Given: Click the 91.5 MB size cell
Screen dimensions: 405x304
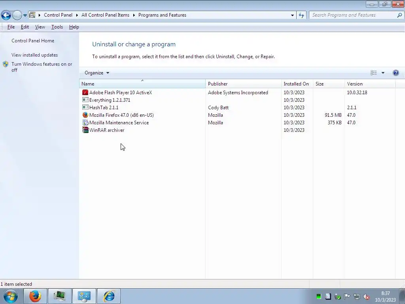Looking at the screenshot, I should point(333,115).
